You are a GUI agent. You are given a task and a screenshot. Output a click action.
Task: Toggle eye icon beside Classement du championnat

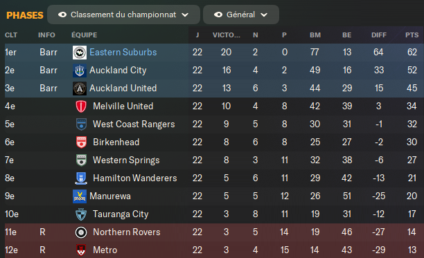pos(62,15)
